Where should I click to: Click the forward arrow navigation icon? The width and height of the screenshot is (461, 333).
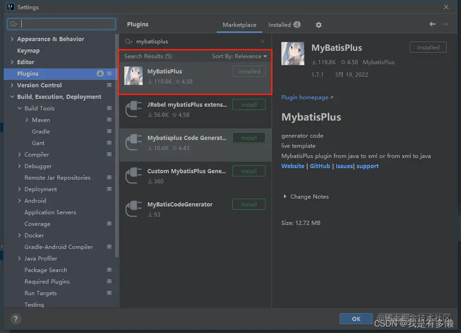pos(444,24)
